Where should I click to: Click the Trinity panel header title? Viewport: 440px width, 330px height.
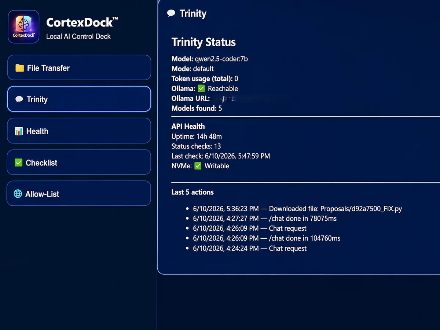pyautogui.click(x=193, y=14)
